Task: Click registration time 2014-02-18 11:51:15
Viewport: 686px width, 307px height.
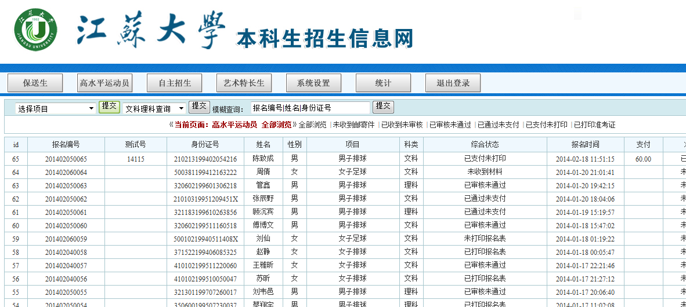Action: [x=586, y=159]
